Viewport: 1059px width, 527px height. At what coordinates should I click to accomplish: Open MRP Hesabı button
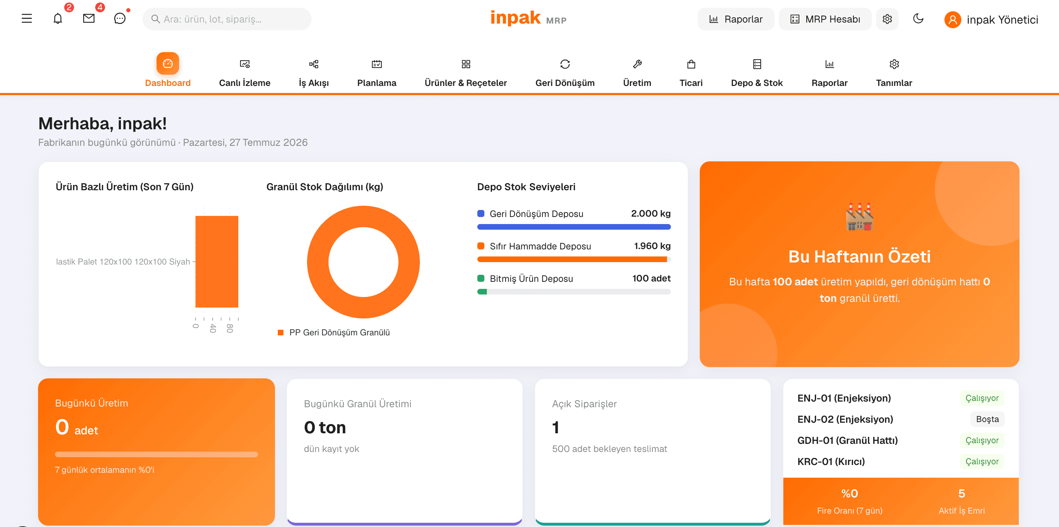[825, 19]
